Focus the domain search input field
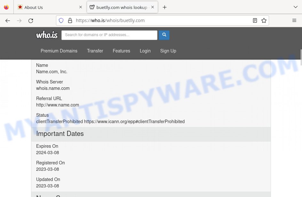Viewport: 302px width, 197px height. (x=109, y=35)
